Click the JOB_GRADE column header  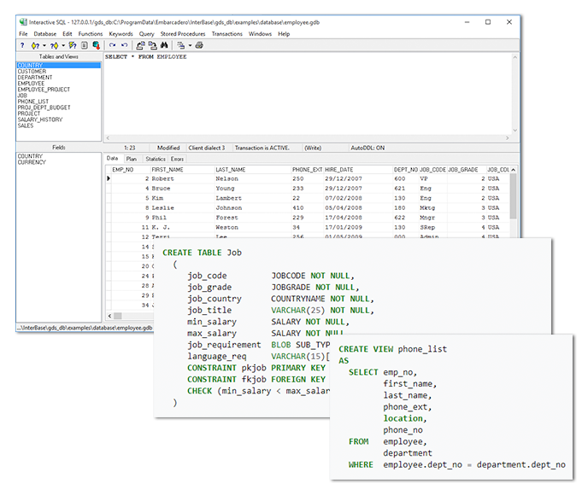462,170
